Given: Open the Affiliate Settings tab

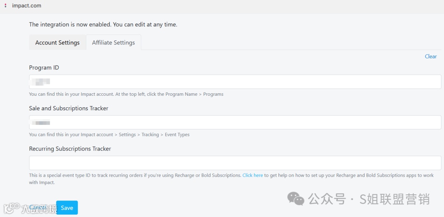Looking at the screenshot, I should (x=113, y=42).
